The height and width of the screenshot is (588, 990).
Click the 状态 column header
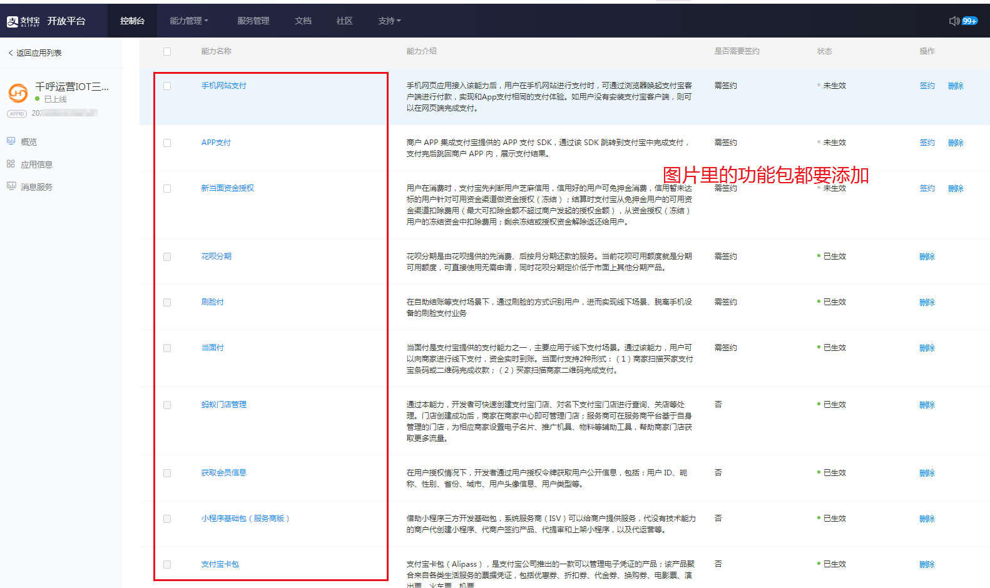point(824,51)
